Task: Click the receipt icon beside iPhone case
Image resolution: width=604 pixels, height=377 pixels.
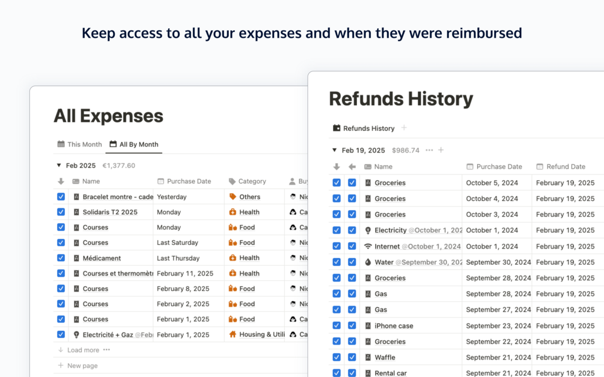Action: [368, 326]
